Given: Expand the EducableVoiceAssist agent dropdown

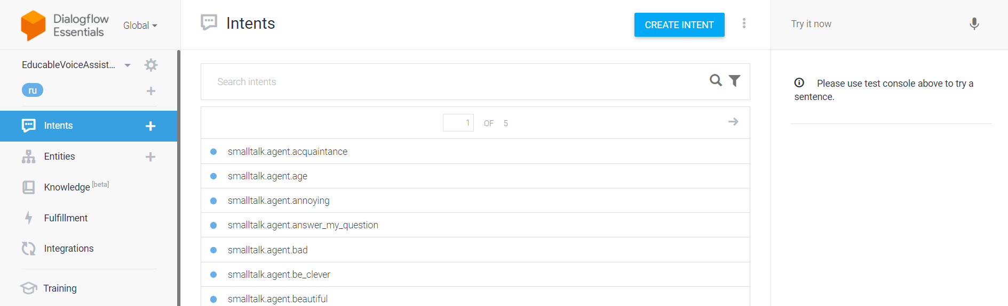Looking at the screenshot, I should coord(128,65).
